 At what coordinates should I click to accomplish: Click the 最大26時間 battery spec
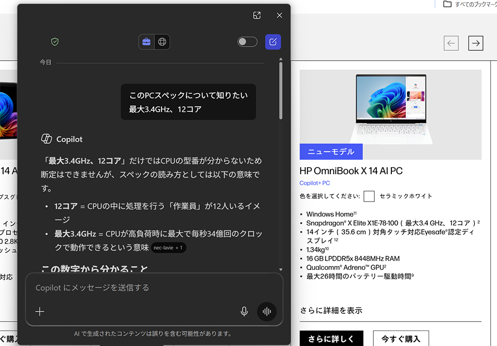coord(360,276)
